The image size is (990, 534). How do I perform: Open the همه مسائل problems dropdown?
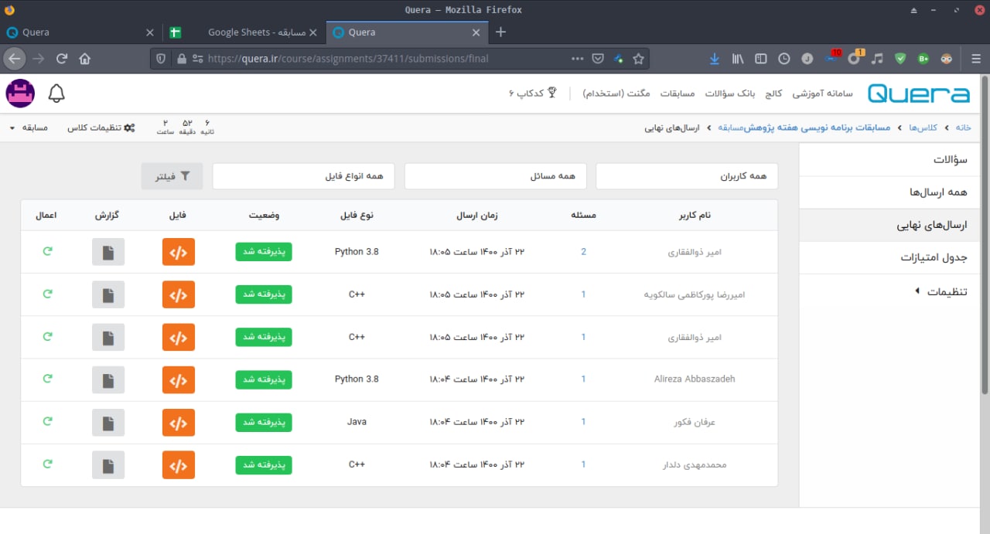(495, 176)
